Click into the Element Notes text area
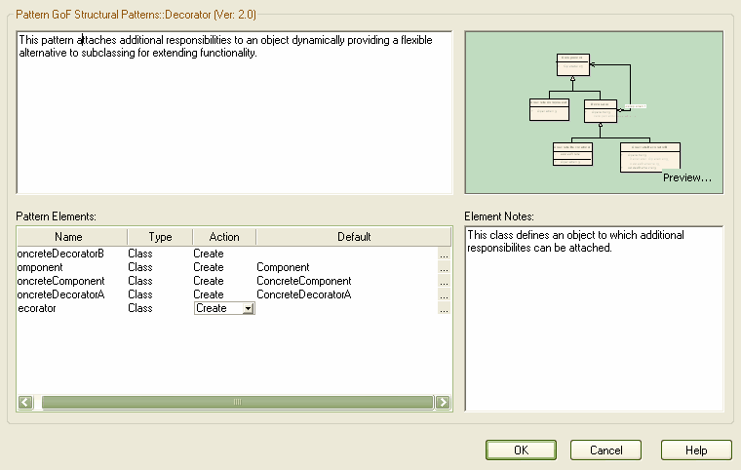Screen dimensions: 741x470 click(594, 322)
